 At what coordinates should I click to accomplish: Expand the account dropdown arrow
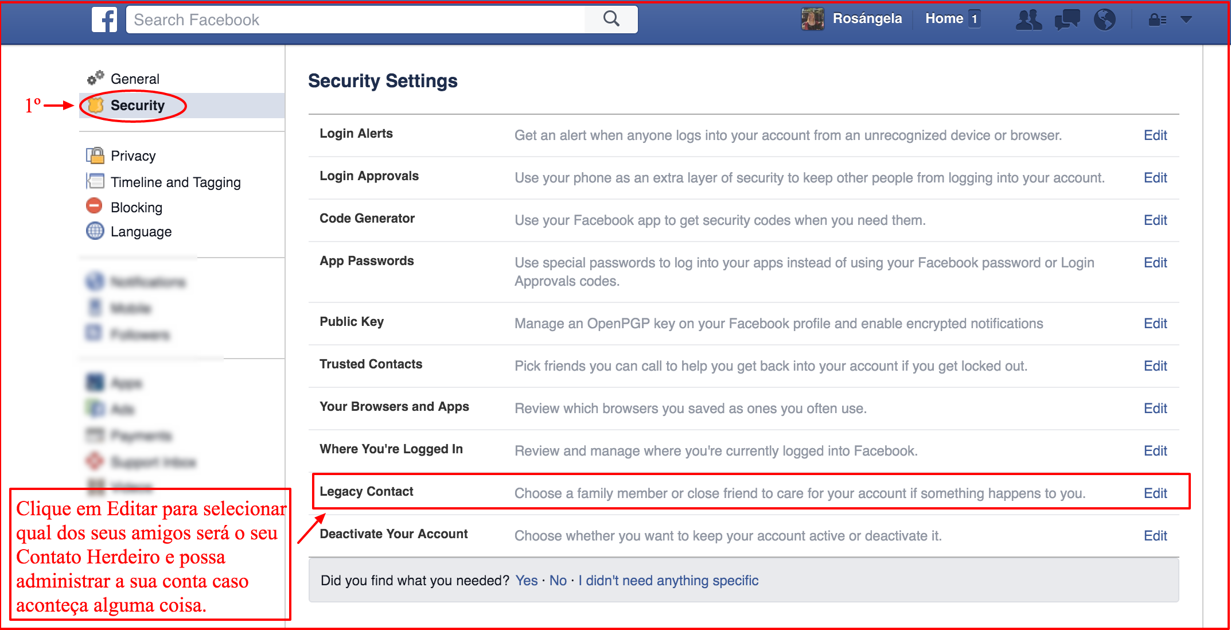[x=1186, y=20]
